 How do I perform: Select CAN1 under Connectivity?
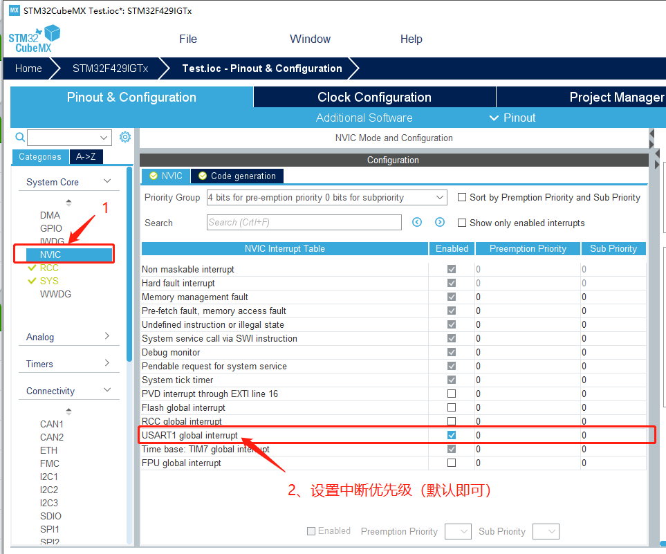coord(51,424)
